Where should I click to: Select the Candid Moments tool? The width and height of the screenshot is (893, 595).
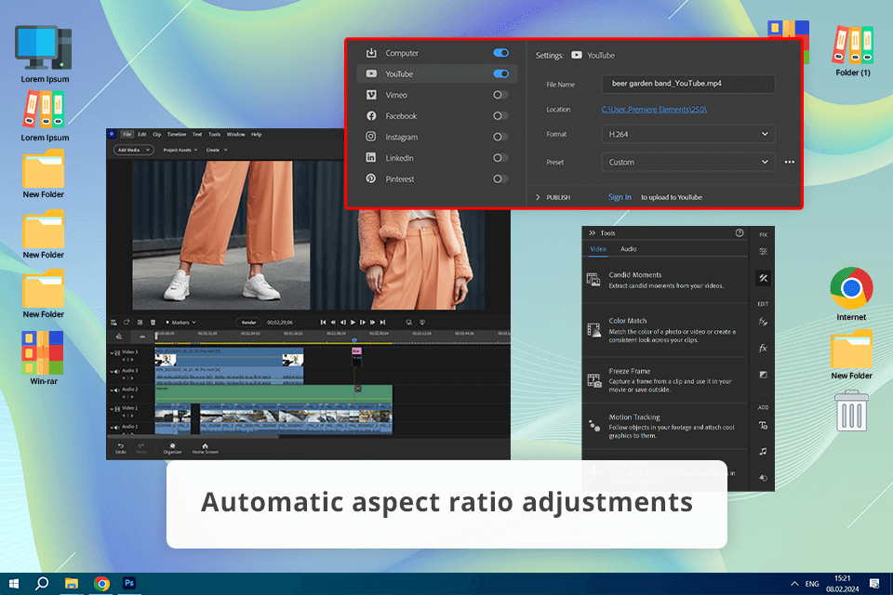click(x=664, y=280)
